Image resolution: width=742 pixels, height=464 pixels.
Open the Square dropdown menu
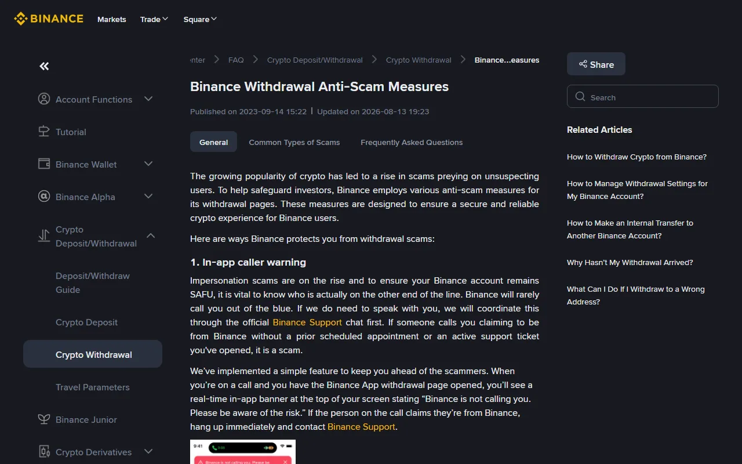[x=201, y=19]
